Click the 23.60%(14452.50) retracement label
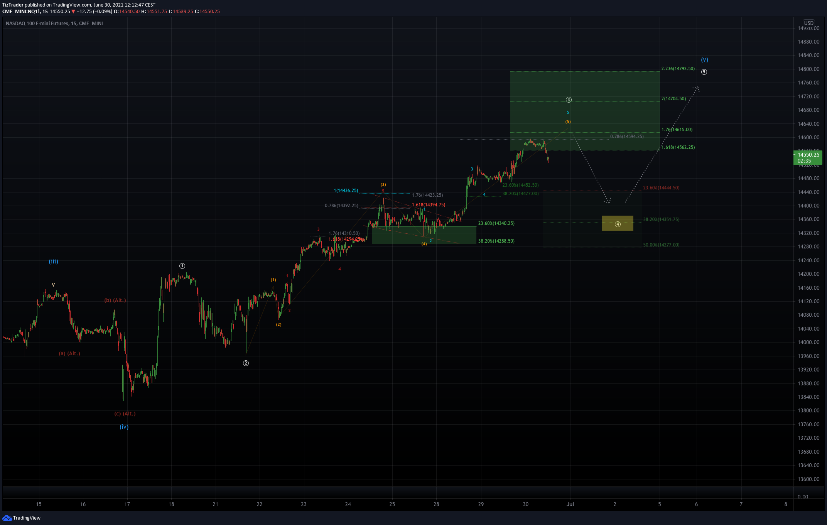The width and height of the screenshot is (827, 525). (x=520, y=185)
